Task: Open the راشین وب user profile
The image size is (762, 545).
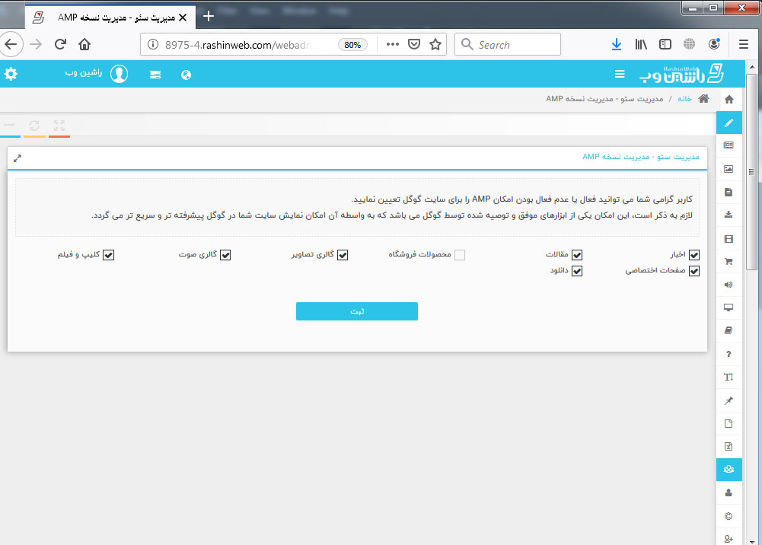Action: pos(97,73)
